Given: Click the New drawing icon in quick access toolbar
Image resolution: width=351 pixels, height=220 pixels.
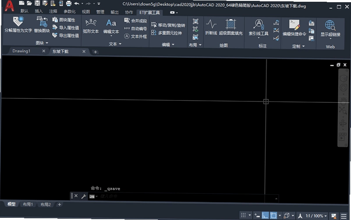Looking at the screenshot, I should (21, 3).
